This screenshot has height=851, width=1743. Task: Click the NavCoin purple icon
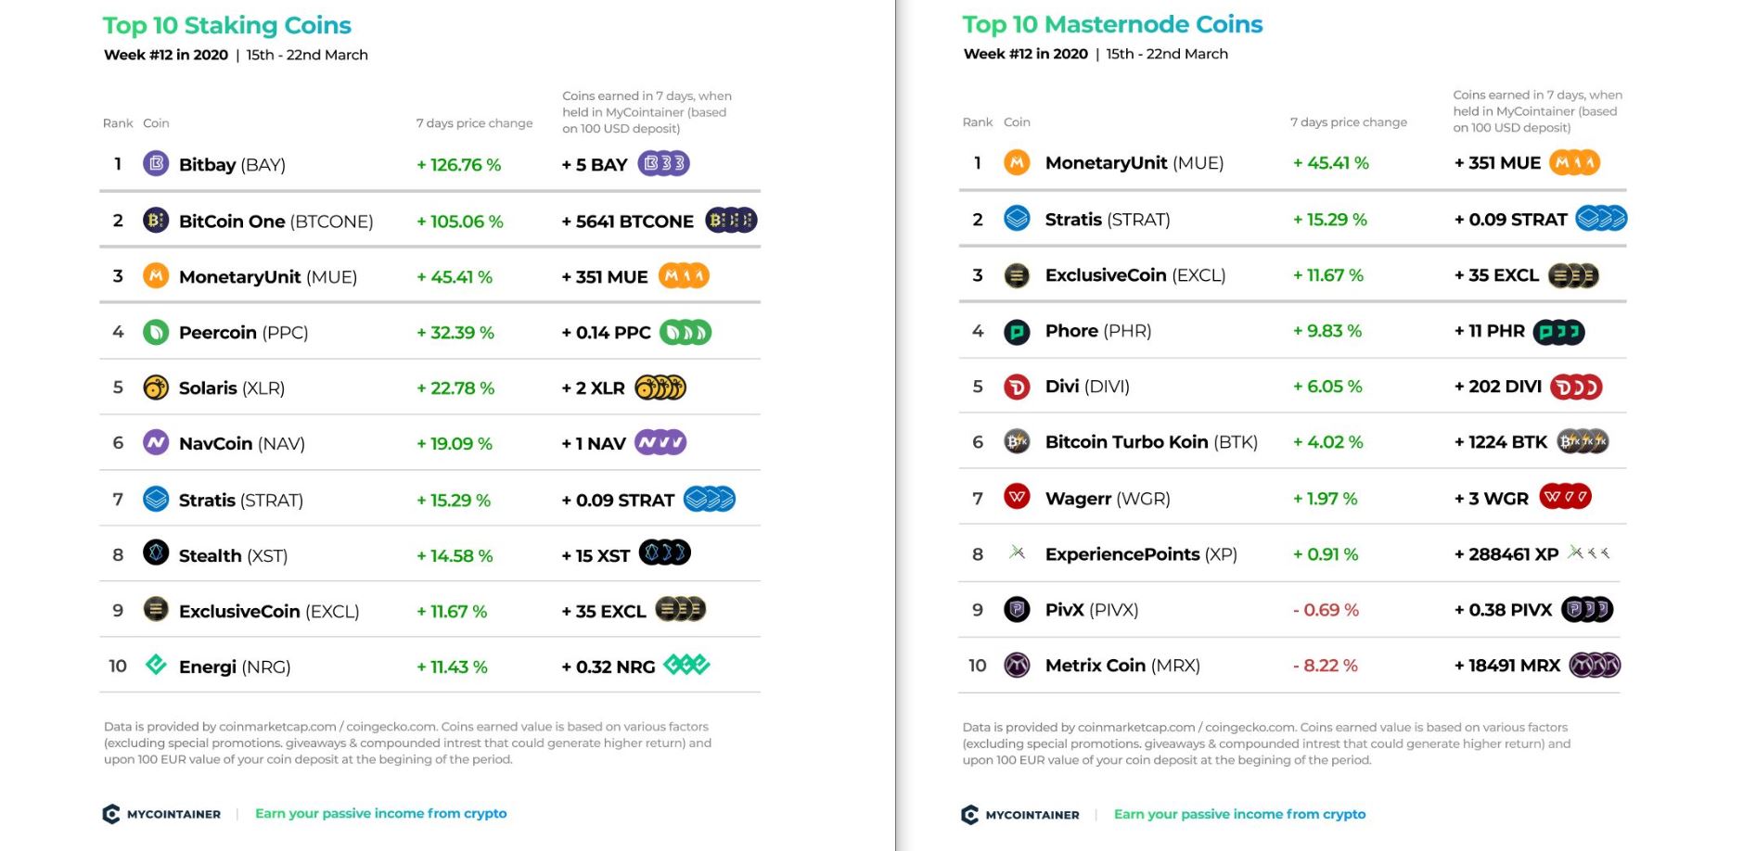[156, 443]
